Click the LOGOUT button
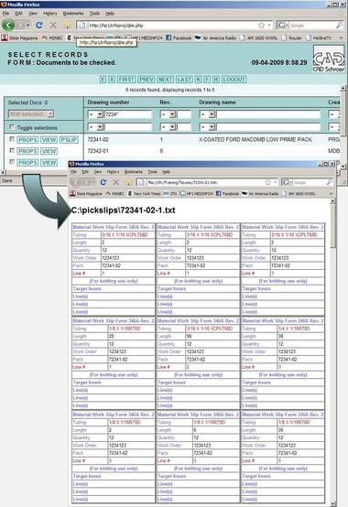 [234, 80]
